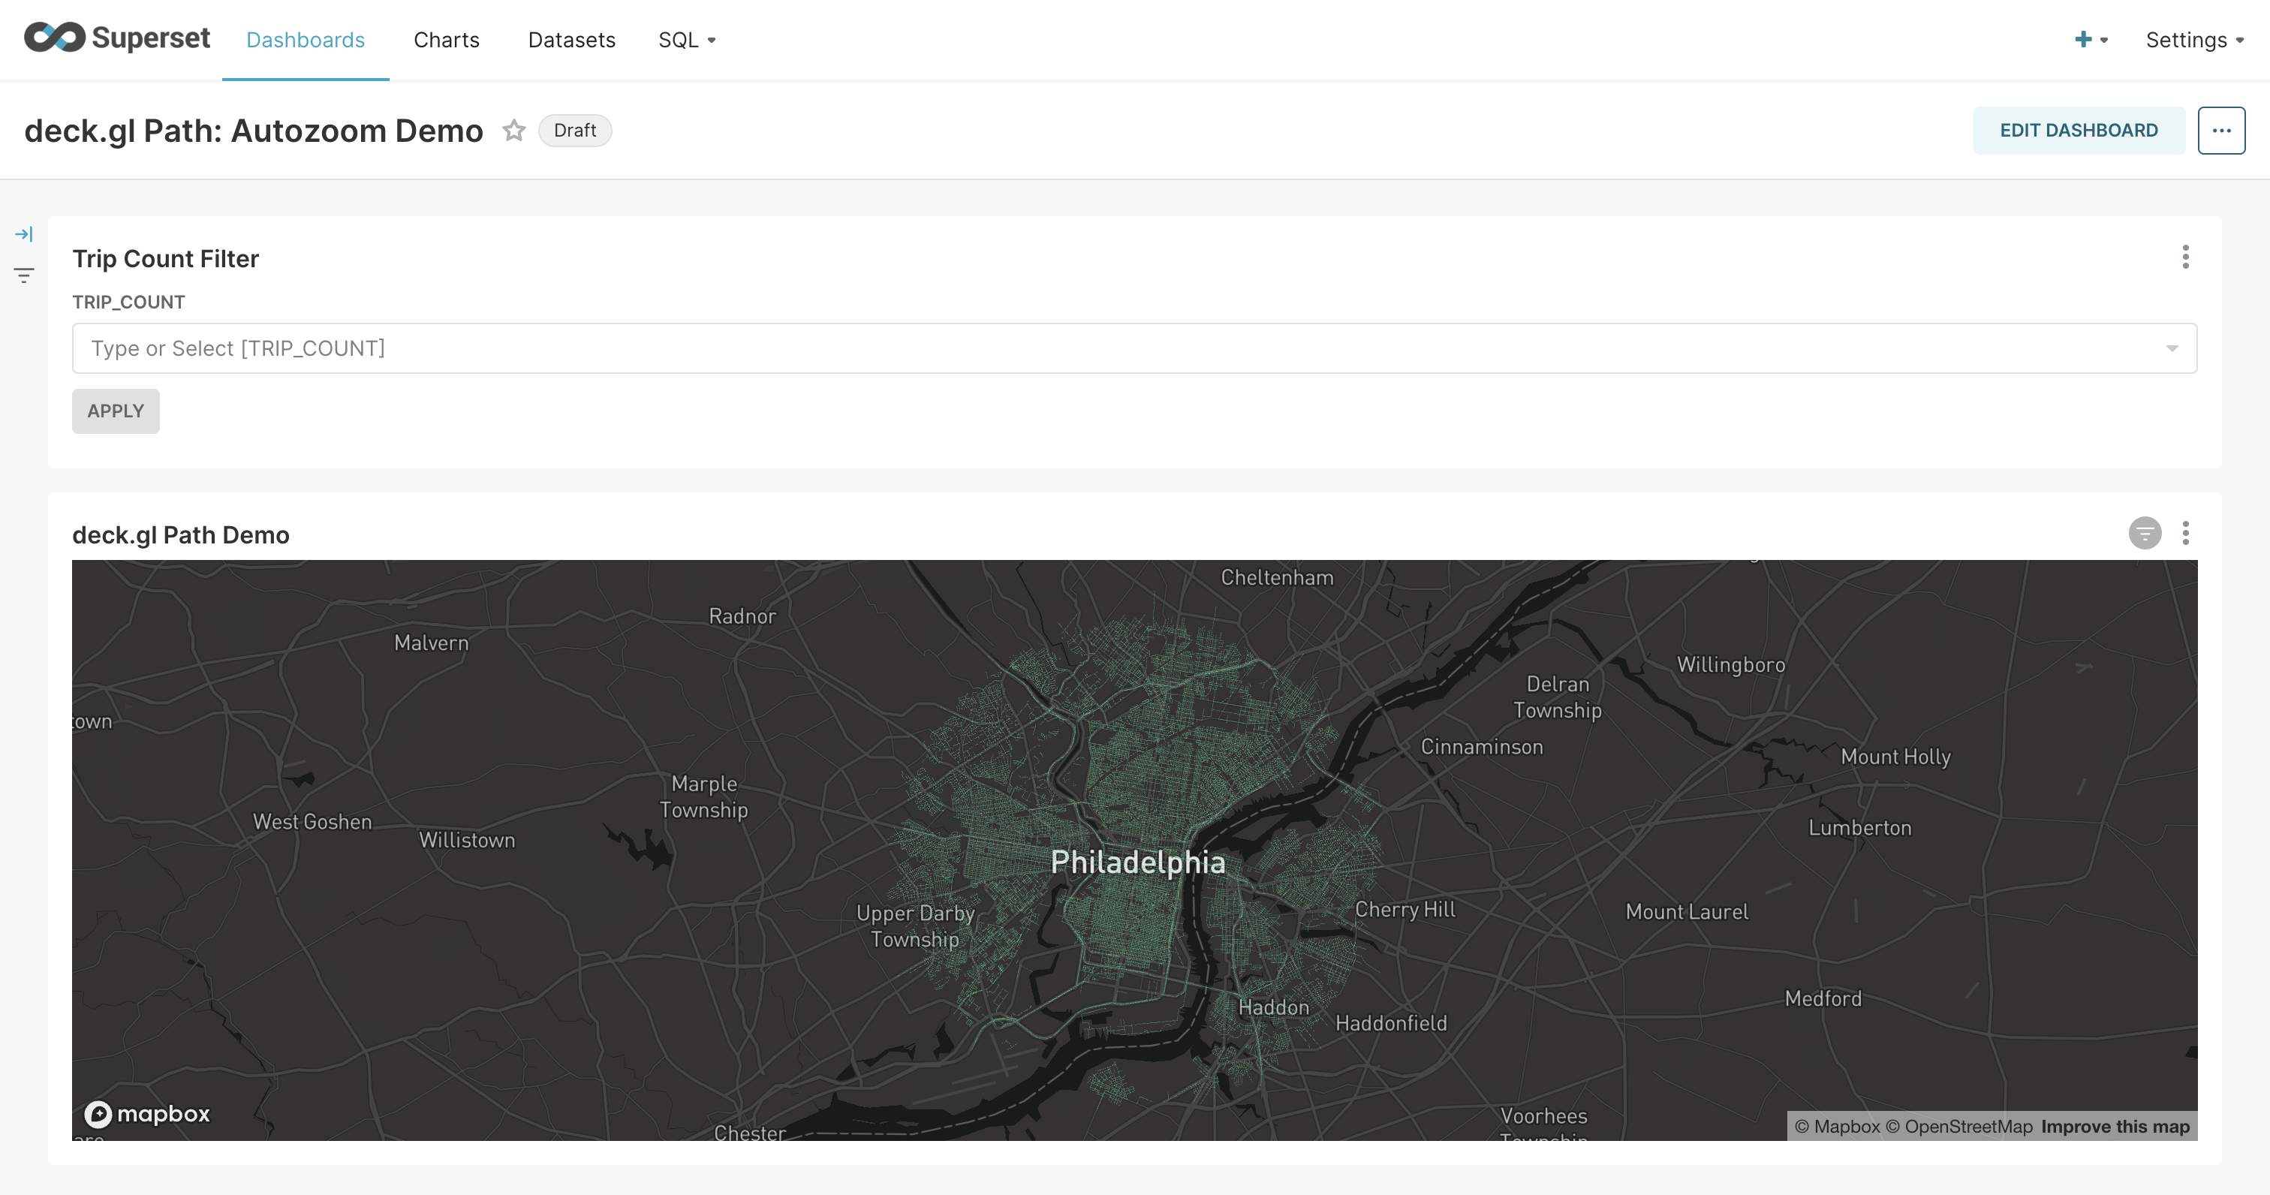Expand the TRIP_COUNT selection dropdown
The width and height of the screenshot is (2270, 1195).
click(x=2173, y=348)
